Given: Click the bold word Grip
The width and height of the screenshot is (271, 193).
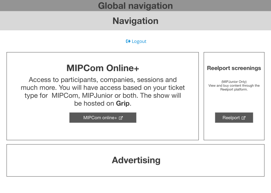Looking at the screenshot, I should (123, 104).
